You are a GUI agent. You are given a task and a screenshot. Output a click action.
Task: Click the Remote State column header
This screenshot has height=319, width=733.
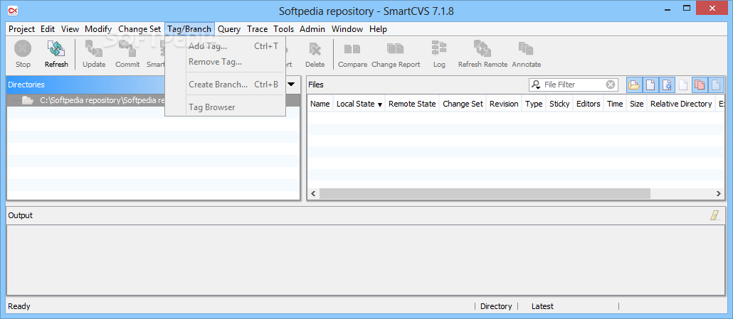click(x=412, y=104)
